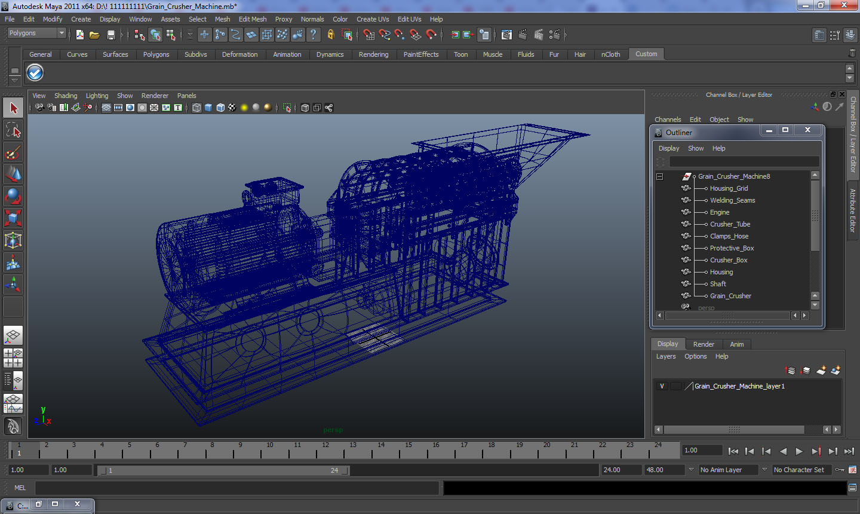Viewport: 860px width, 514px height.
Task: Toggle display type box of Grain_Crusher_Machine_layer1
Action: click(675, 386)
